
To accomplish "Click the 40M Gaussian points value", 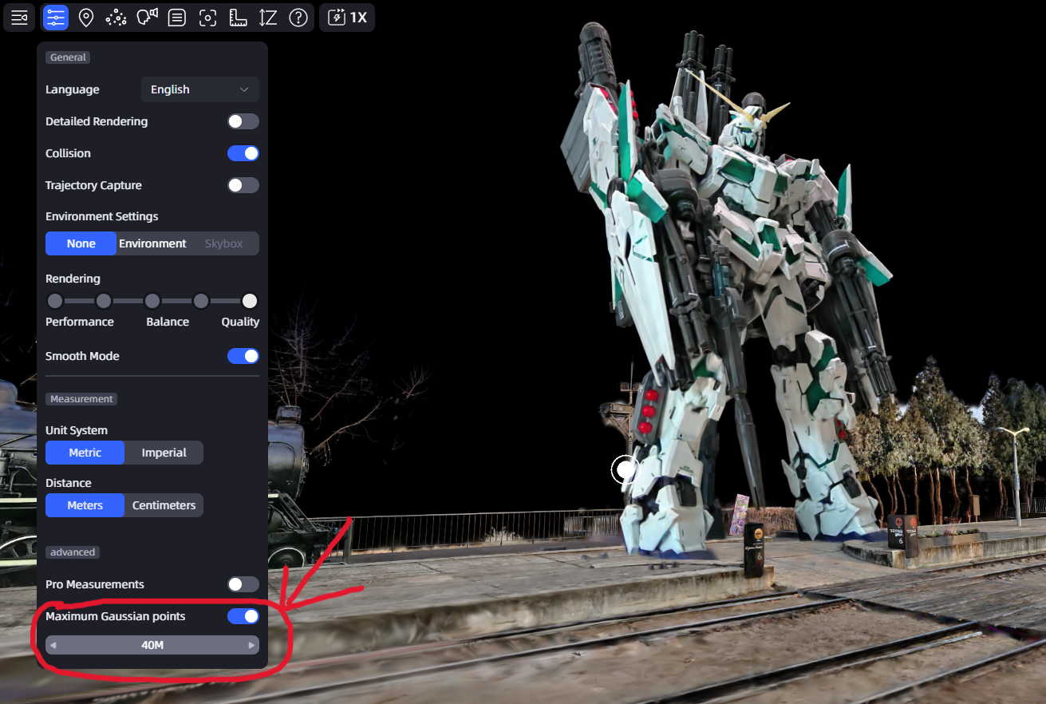I will [152, 645].
